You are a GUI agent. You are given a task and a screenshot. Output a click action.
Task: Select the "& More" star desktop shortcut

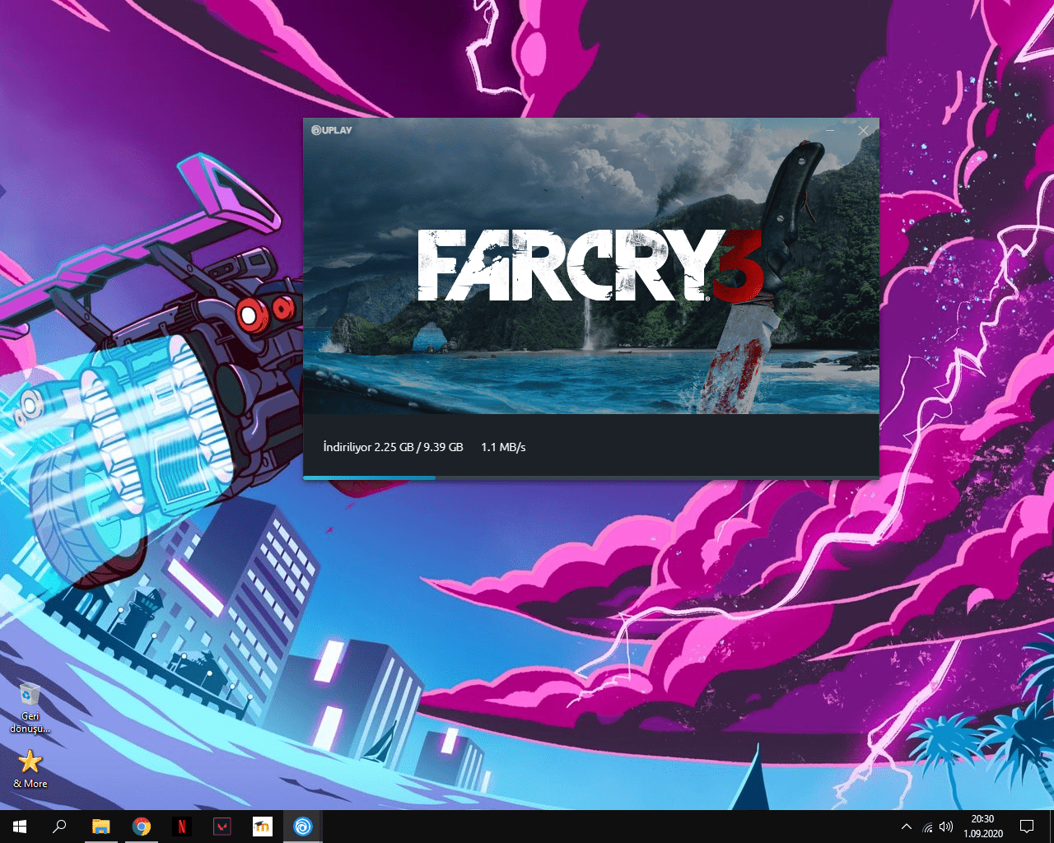coord(30,769)
